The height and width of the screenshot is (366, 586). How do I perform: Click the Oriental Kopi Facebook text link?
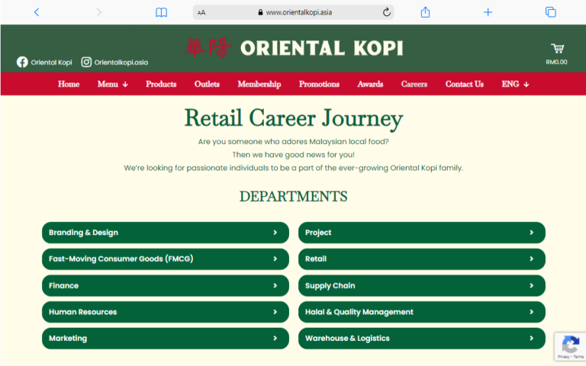pos(52,63)
